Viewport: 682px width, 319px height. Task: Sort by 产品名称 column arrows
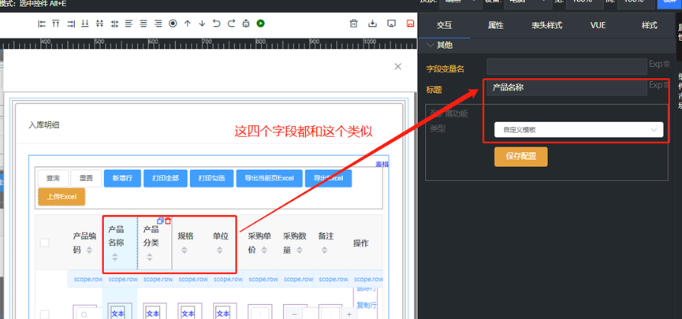coord(115,257)
